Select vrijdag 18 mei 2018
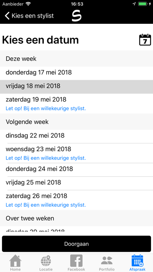The height and width of the screenshot is (272, 153). pos(76,86)
